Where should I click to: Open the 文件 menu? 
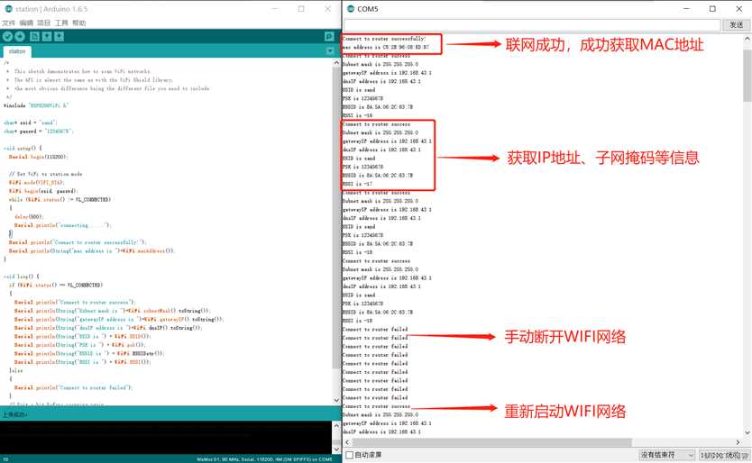(9, 23)
